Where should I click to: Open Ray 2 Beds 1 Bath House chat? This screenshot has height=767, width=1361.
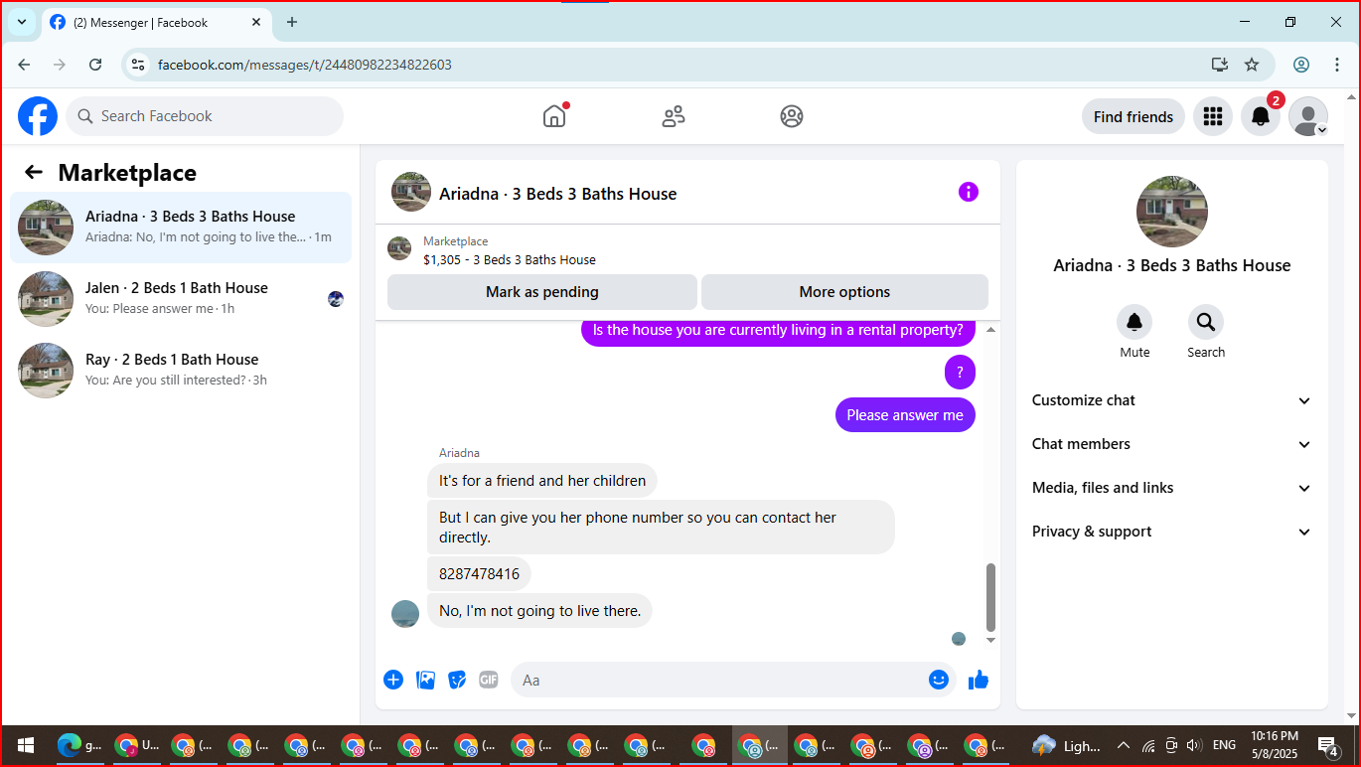point(181,371)
